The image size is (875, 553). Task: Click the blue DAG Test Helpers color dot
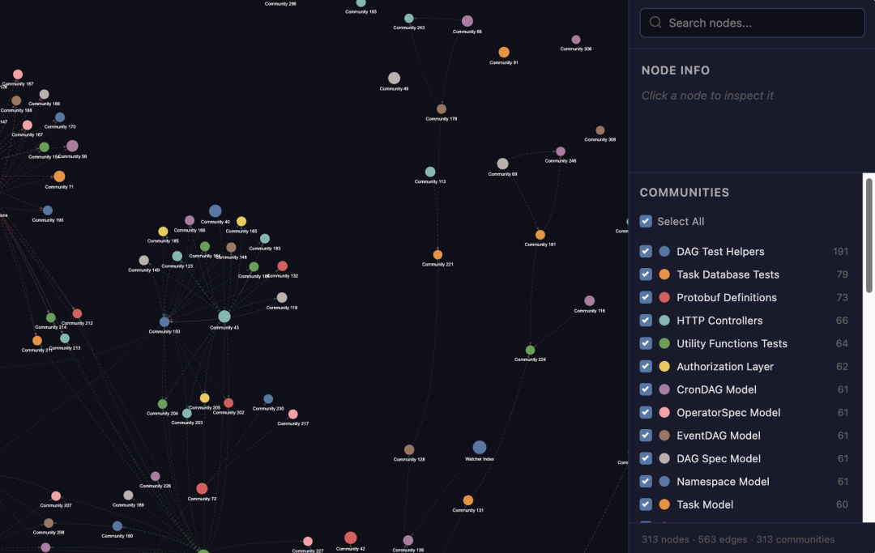coord(664,252)
